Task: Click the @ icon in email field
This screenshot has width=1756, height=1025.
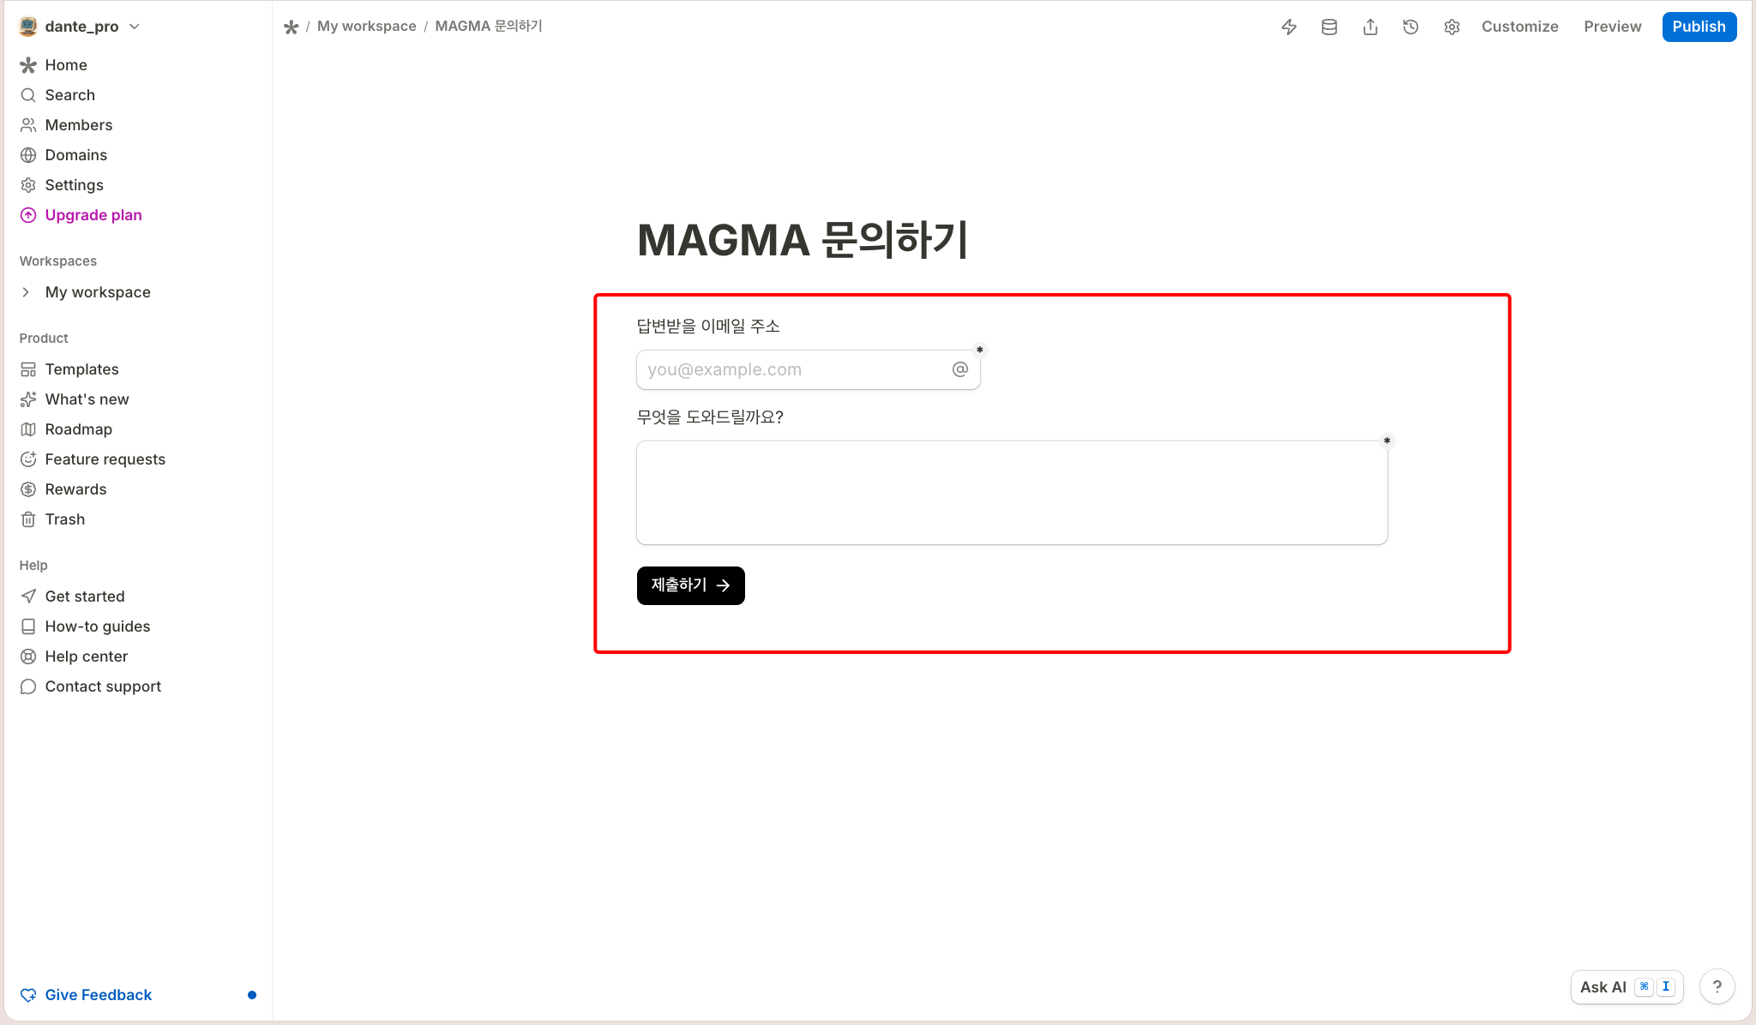Action: [x=959, y=369]
